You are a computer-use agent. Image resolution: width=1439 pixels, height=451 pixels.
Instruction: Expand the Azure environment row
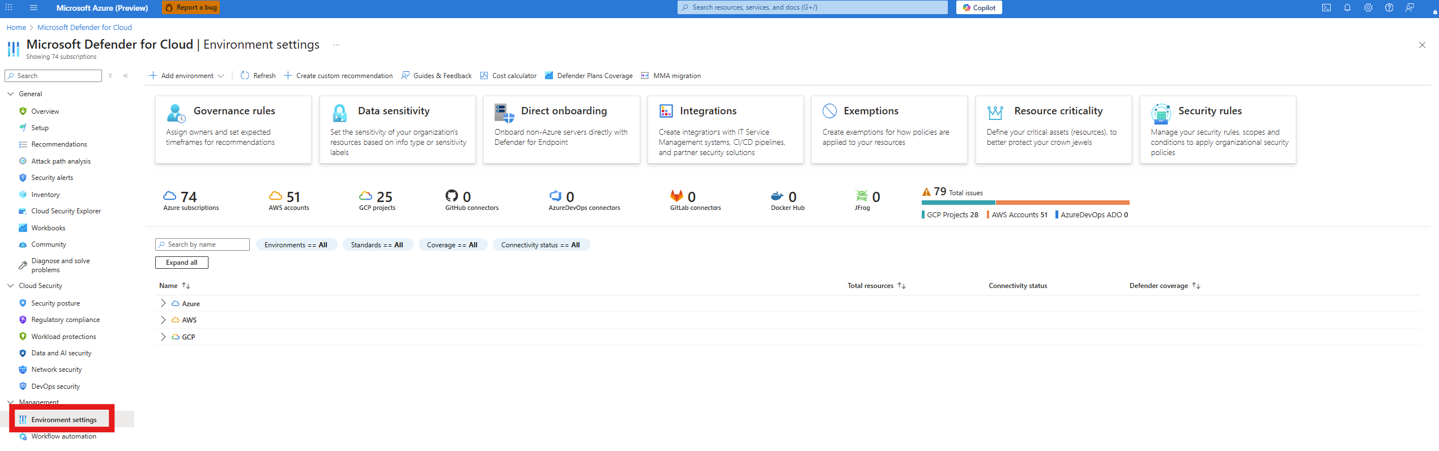tap(163, 303)
